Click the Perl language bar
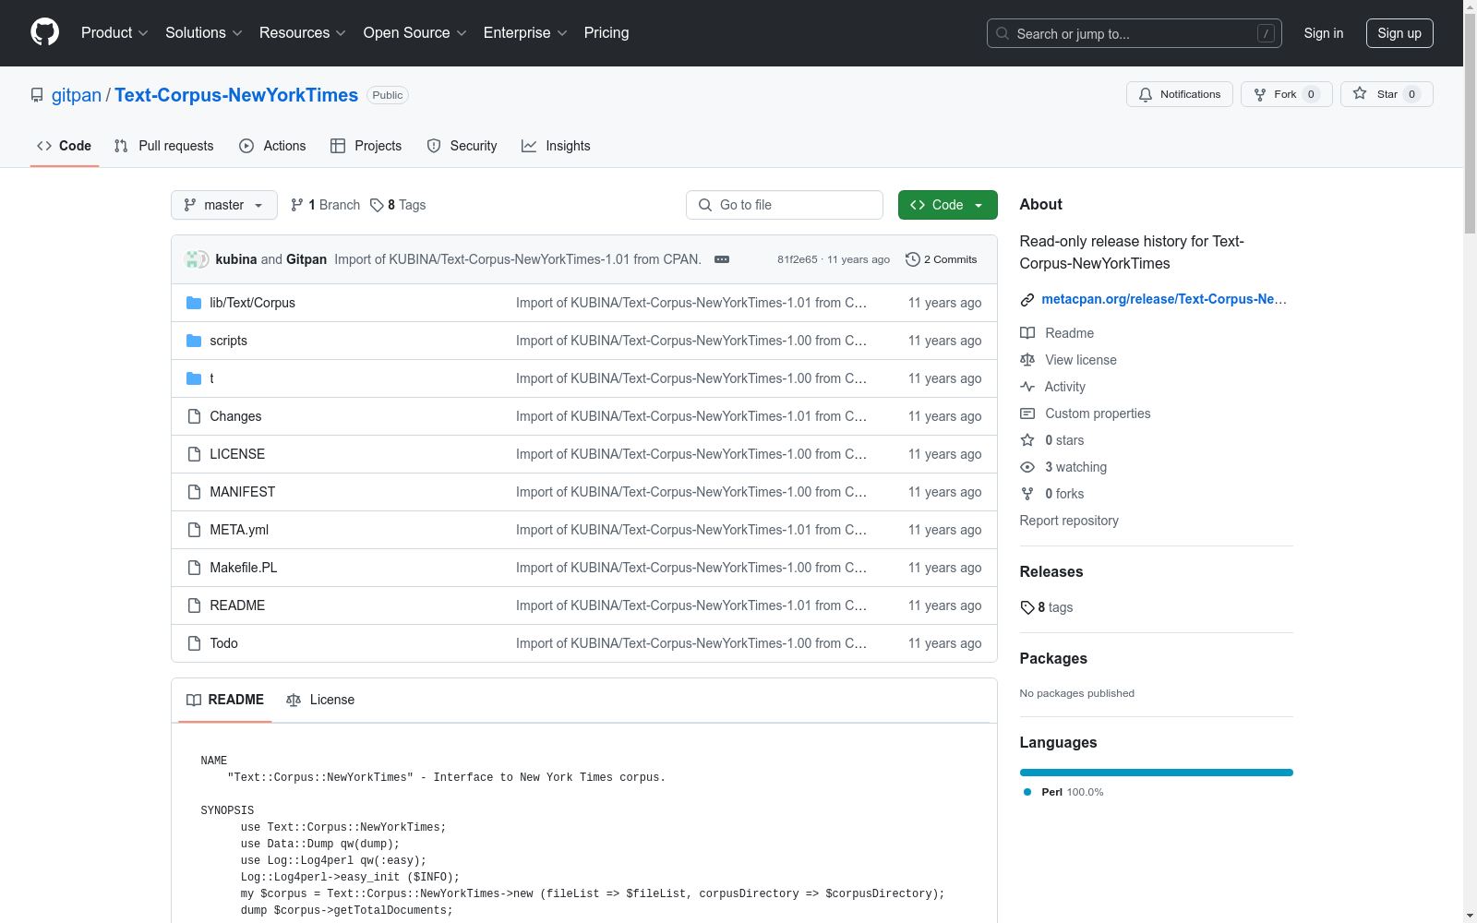 1157,773
